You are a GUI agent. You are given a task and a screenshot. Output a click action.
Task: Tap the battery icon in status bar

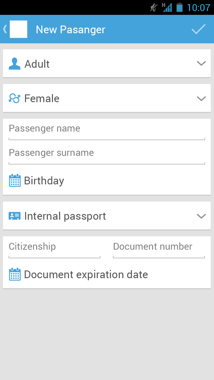coord(179,7)
